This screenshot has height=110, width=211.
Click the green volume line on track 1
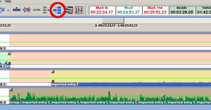(x=105, y=42)
